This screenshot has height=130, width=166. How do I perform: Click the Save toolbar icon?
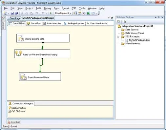pos(12,13)
